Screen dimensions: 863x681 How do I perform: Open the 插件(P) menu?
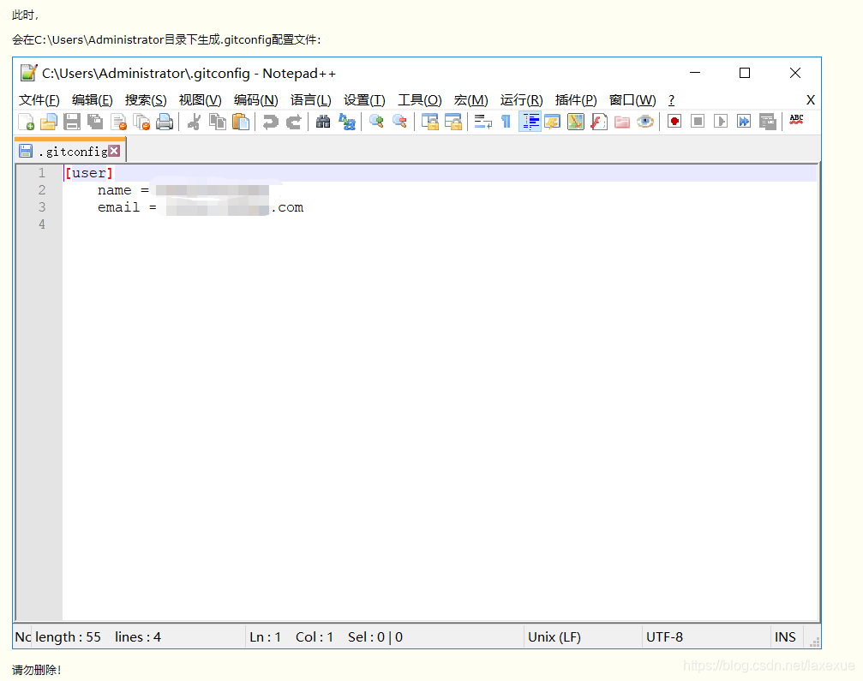click(575, 99)
